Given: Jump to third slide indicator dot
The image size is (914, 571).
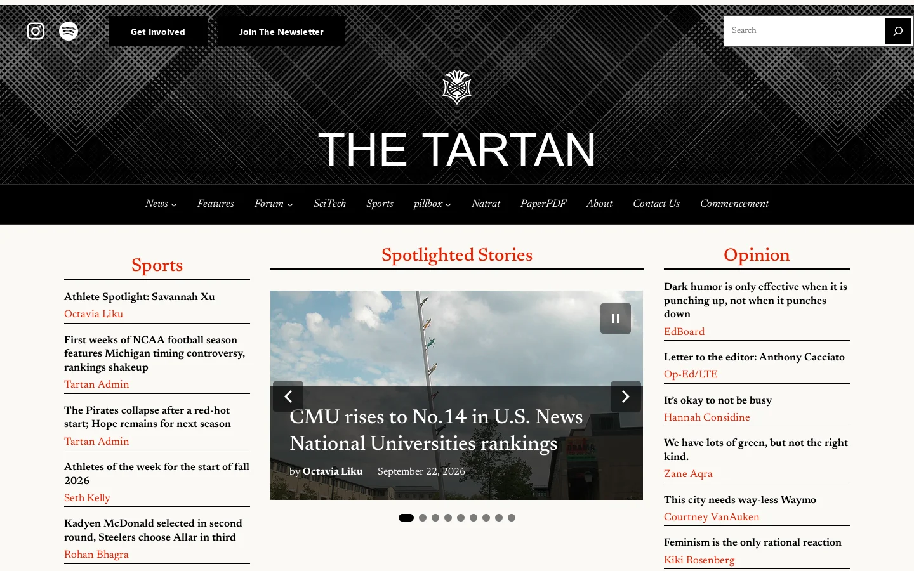Looking at the screenshot, I should click(x=435, y=518).
